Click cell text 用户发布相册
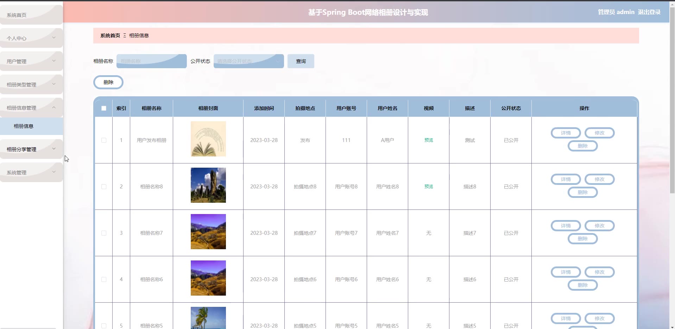The width and height of the screenshot is (675, 329). pyautogui.click(x=151, y=140)
